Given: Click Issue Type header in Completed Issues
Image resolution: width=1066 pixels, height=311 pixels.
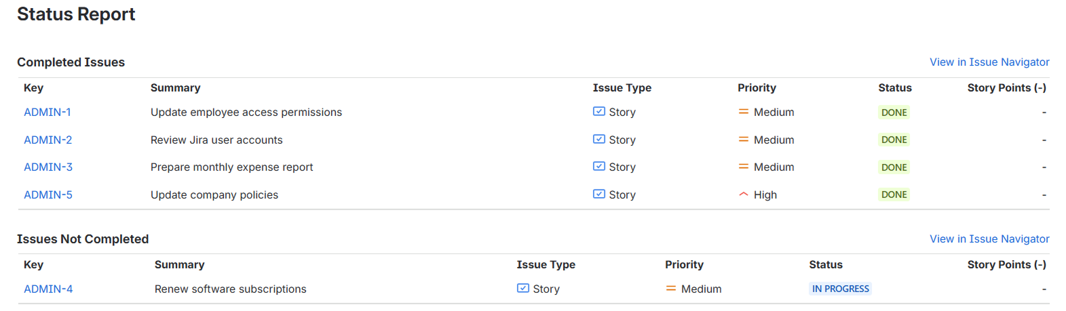Looking at the screenshot, I should point(622,88).
